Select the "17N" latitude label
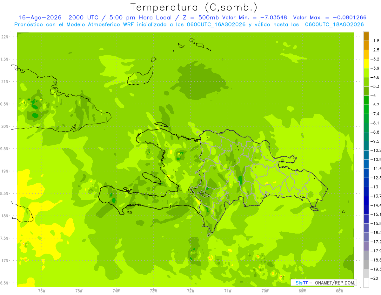This screenshot has width=381, height=295. click(x=5, y=261)
